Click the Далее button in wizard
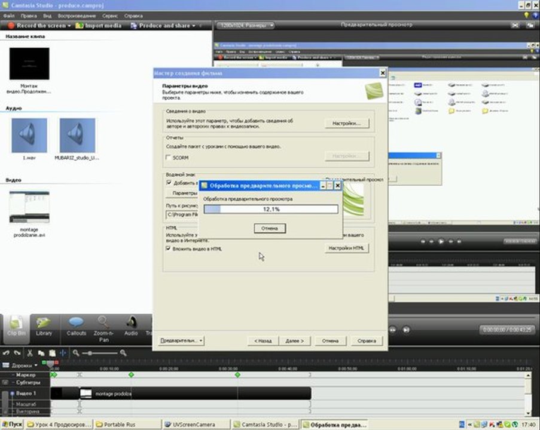The image size is (540, 430). (294, 340)
